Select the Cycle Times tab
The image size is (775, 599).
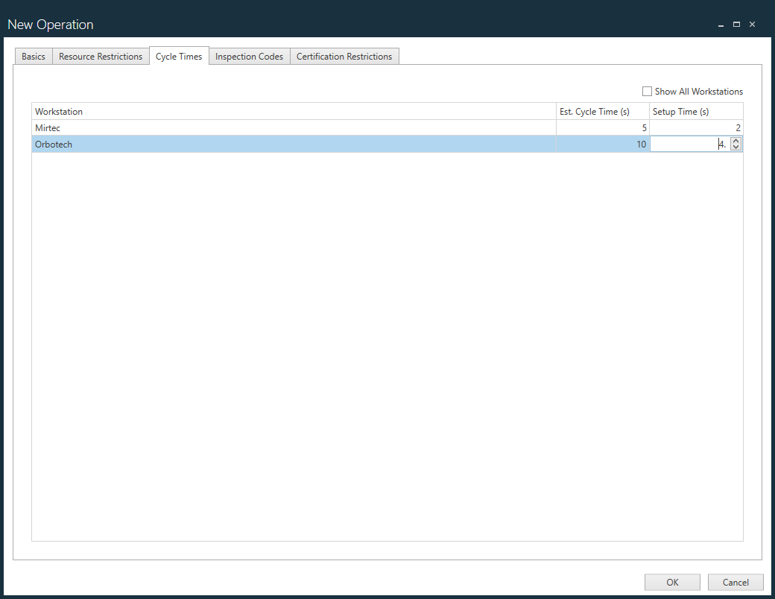[179, 57]
